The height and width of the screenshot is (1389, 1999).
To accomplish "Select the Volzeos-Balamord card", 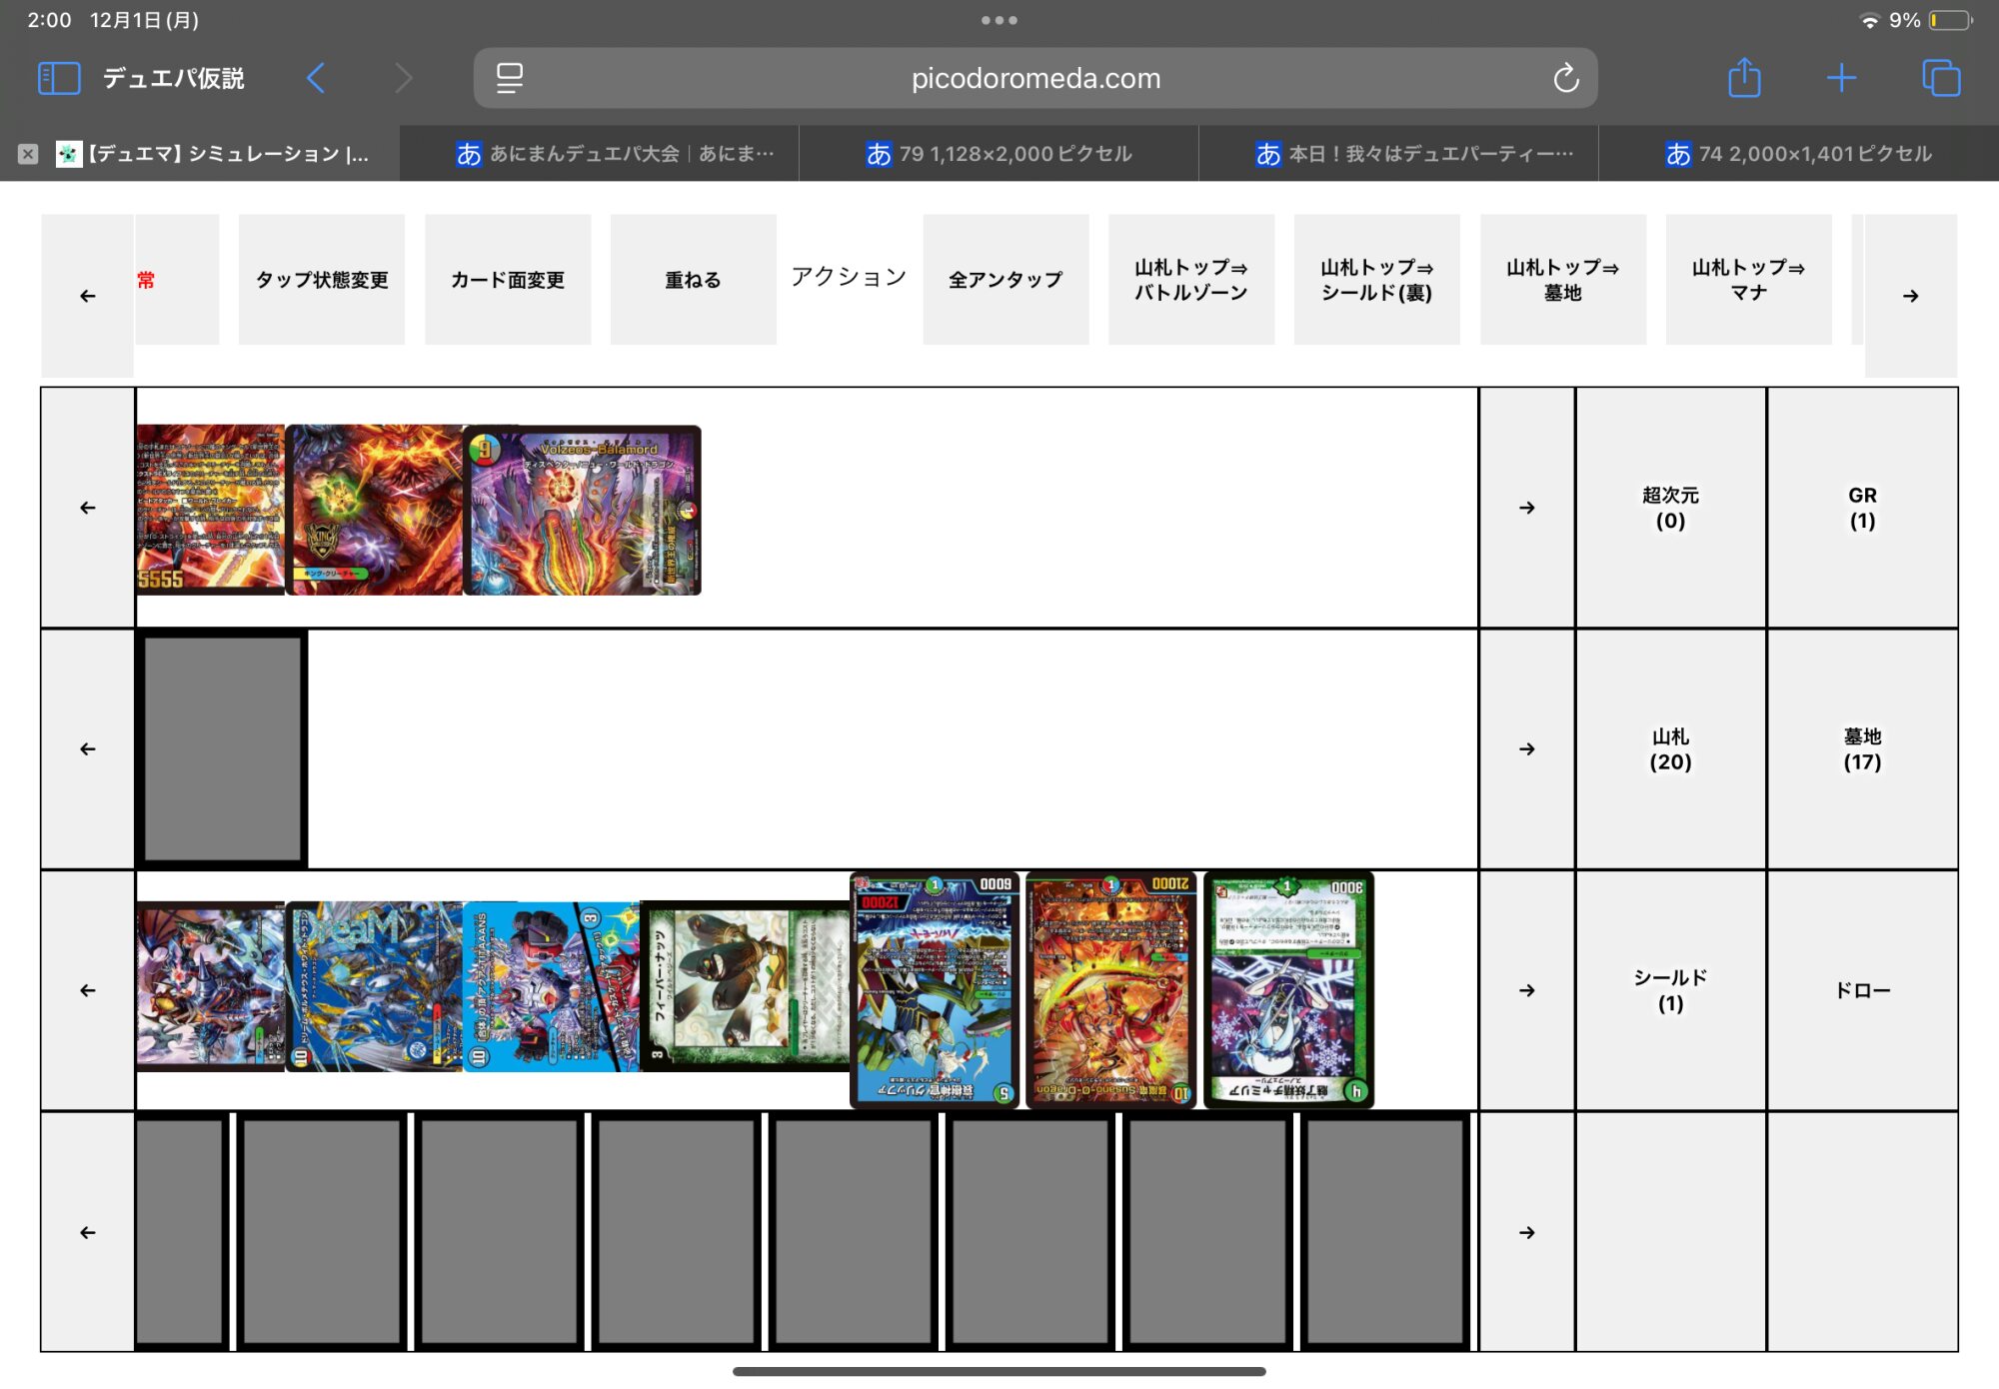I will click(583, 511).
